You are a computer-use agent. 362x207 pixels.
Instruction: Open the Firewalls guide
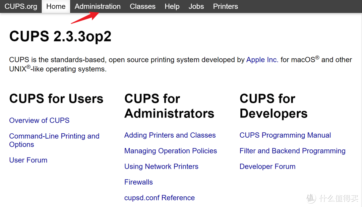[x=138, y=182]
